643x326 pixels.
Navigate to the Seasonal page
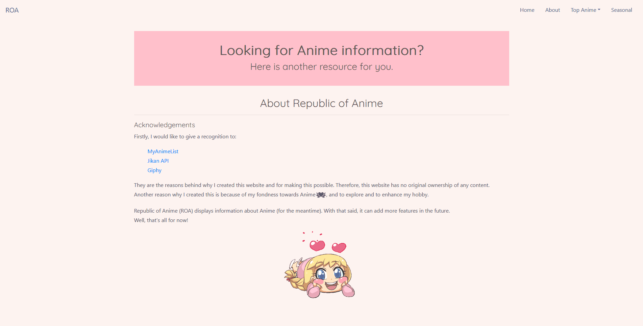coord(621,10)
